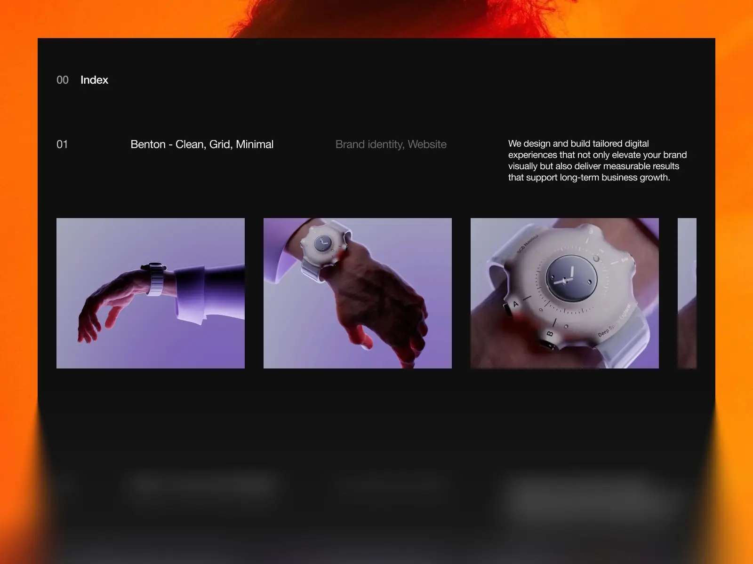This screenshot has height=564, width=753.
Task: Click the "01" project number
Action: point(62,144)
